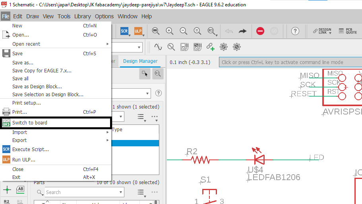362x204 pixels.
Task: Open the Tools menu
Action: pos(64,16)
